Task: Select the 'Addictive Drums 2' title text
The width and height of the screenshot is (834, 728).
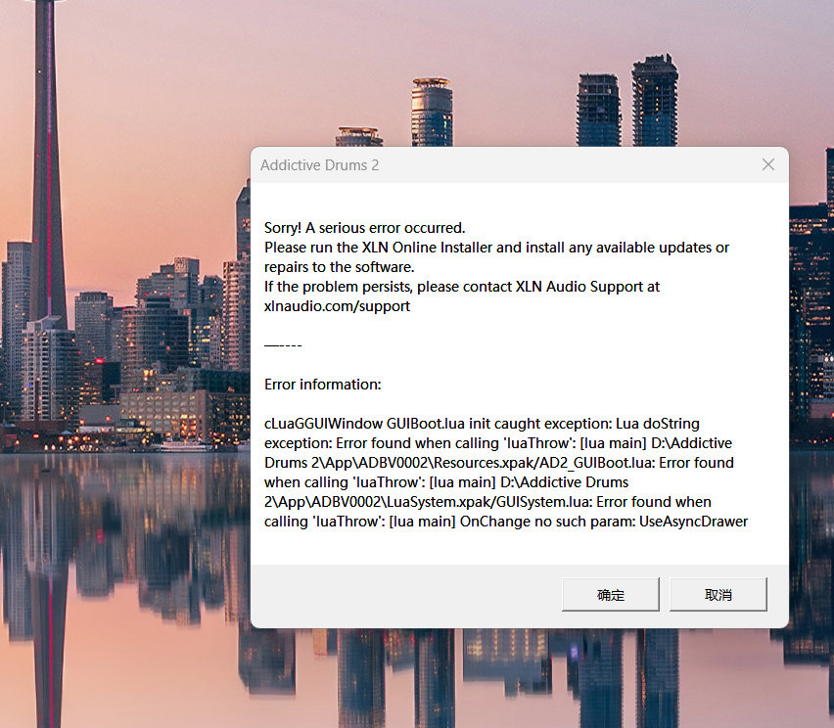Action: tap(320, 165)
